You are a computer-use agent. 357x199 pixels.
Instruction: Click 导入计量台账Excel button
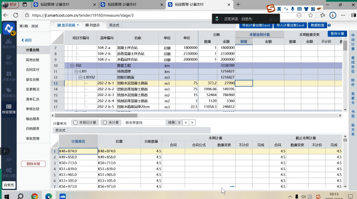tap(290, 25)
